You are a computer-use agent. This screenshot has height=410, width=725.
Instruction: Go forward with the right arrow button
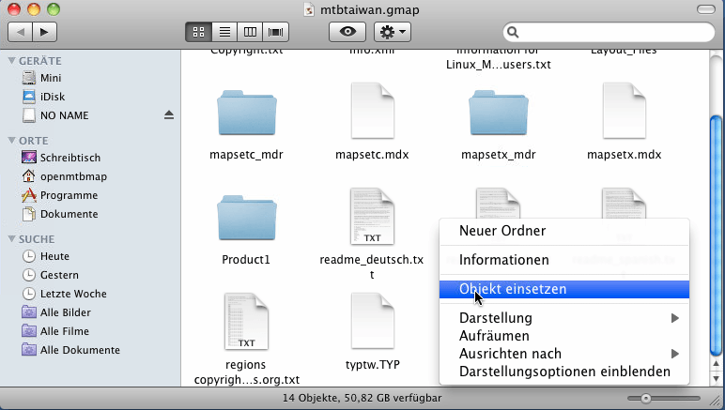point(45,32)
